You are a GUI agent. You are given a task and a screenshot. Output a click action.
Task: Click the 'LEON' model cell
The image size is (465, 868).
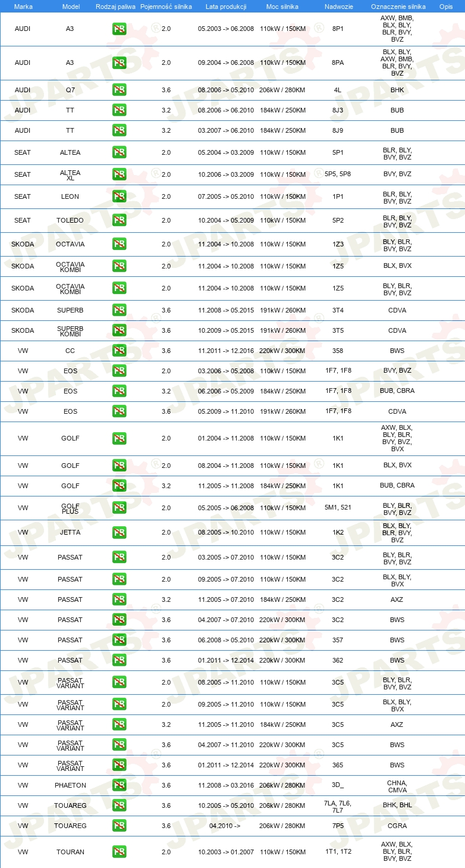point(70,196)
